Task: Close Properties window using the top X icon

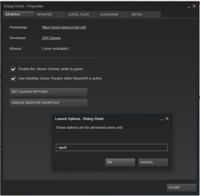Action: coord(194,6)
